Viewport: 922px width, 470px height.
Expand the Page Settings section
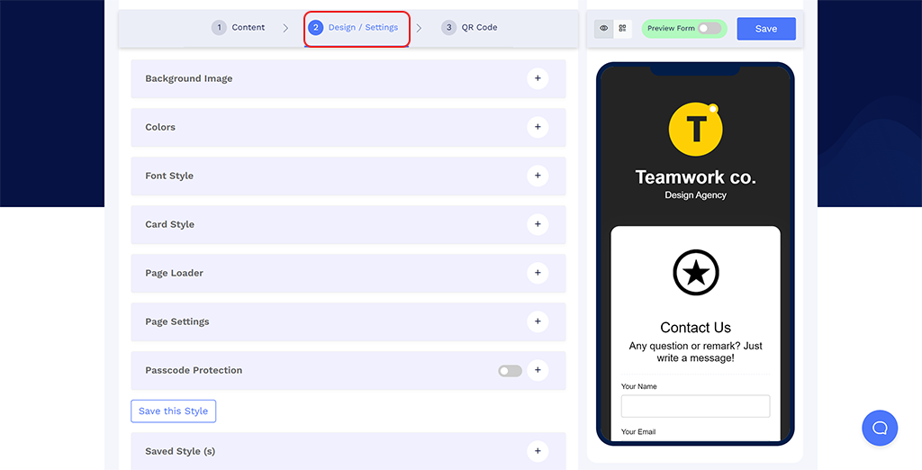538,322
